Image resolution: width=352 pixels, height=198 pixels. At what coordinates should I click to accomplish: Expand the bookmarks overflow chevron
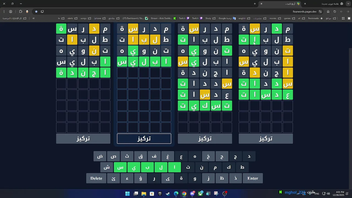pos(34,18)
